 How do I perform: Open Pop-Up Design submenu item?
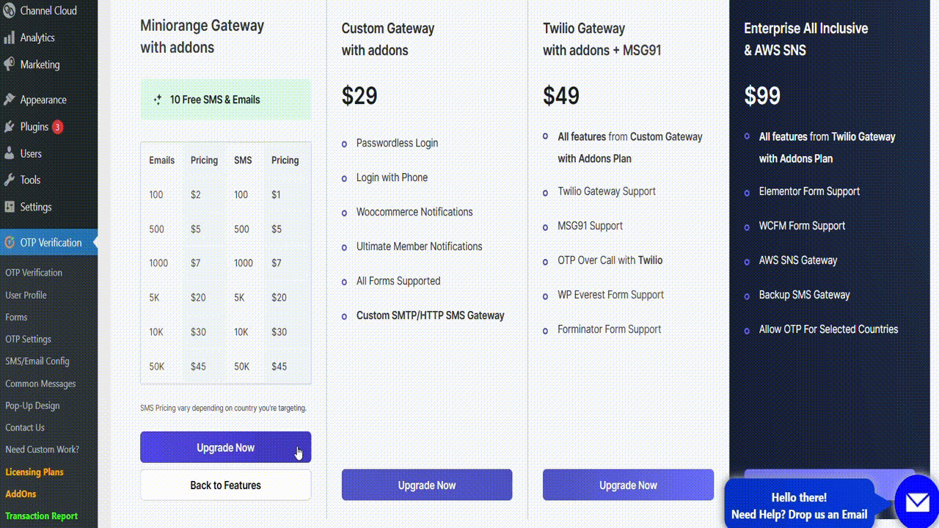click(x=32, y=406)
